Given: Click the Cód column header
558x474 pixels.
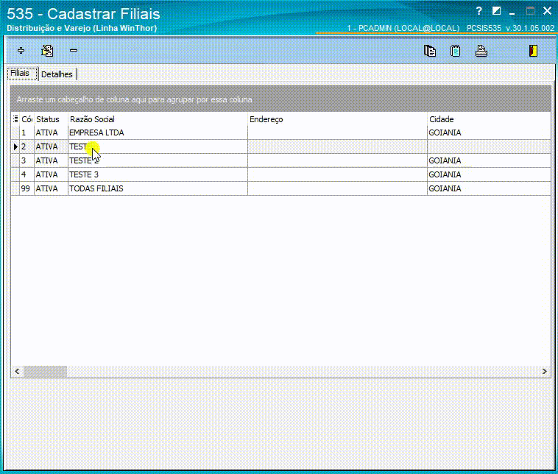Looking at the screenshot, I should click(x=27, y=119).
